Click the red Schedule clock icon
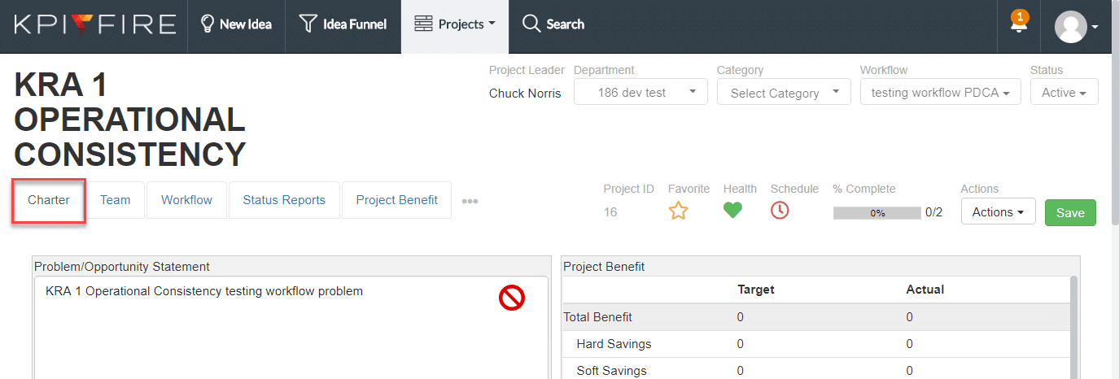Image resolution: width=1119 pixels, height=379 pixels. click(780, 211)
